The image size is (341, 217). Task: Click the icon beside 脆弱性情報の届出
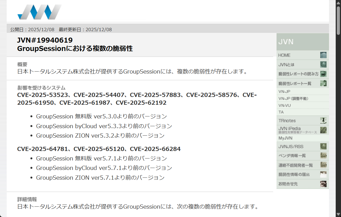[x=323, y=174]
